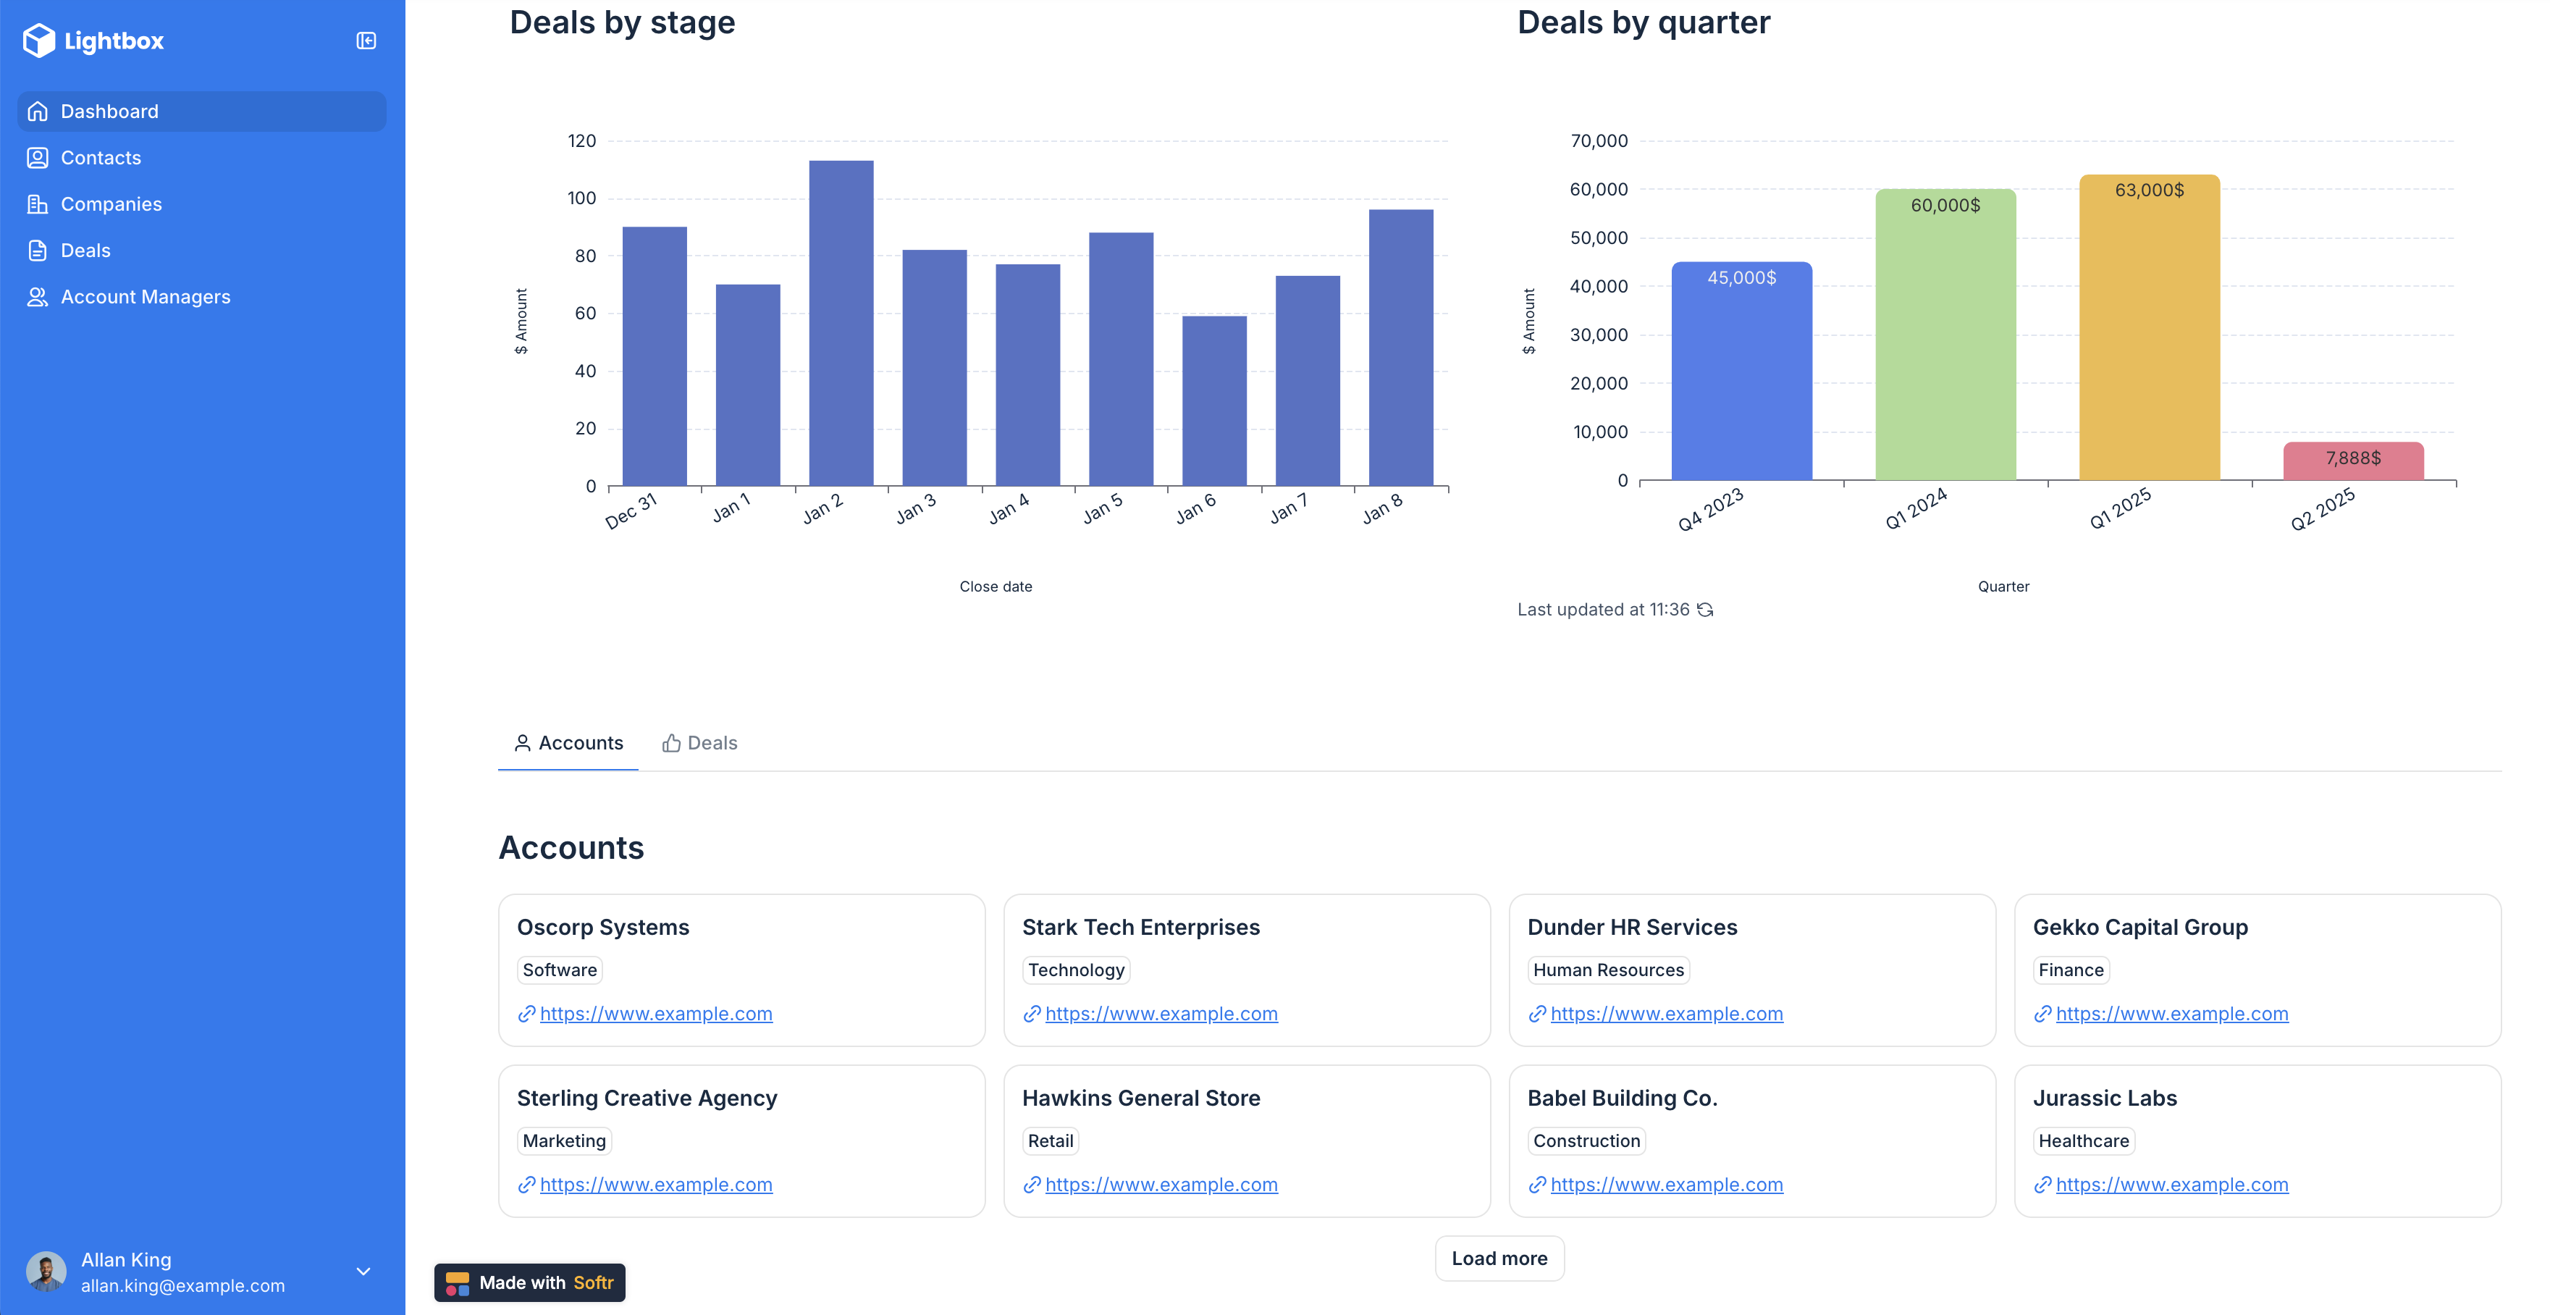Click the Made with Softr badge
The image size is (2550, 1315).
529,1282
